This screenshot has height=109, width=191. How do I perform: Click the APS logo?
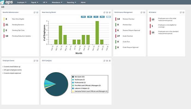(7, 2)
